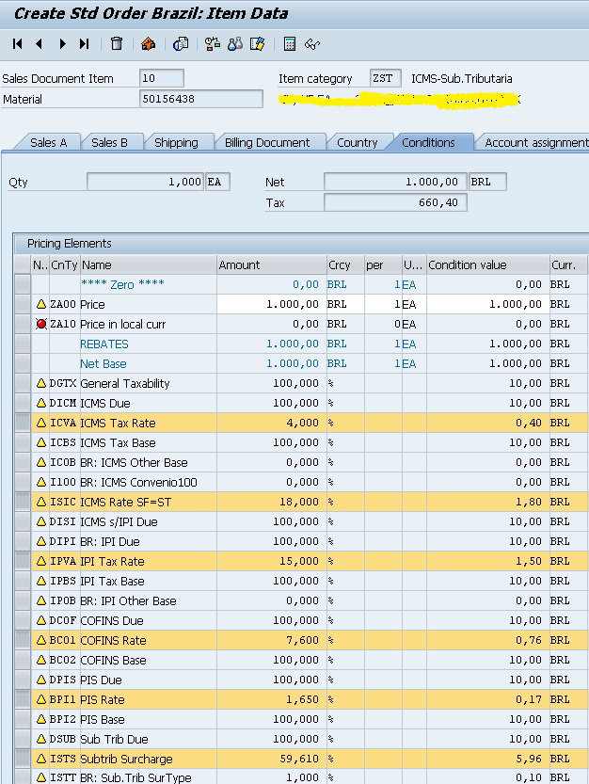The width and height of the screenshot is (589, 784).
Task: Click the next item arrow
Action: [x=62, y=43]
